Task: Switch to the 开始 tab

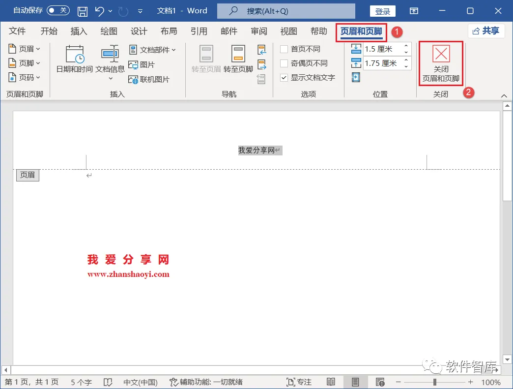Action: coord(49,31)
